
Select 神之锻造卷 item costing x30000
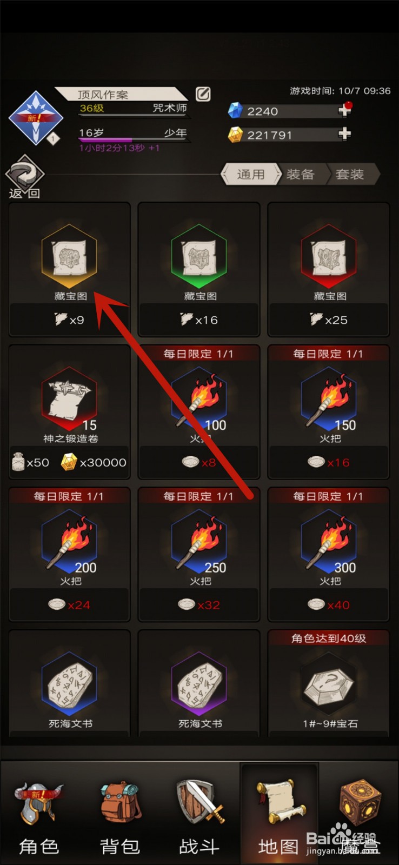[70, 412]
